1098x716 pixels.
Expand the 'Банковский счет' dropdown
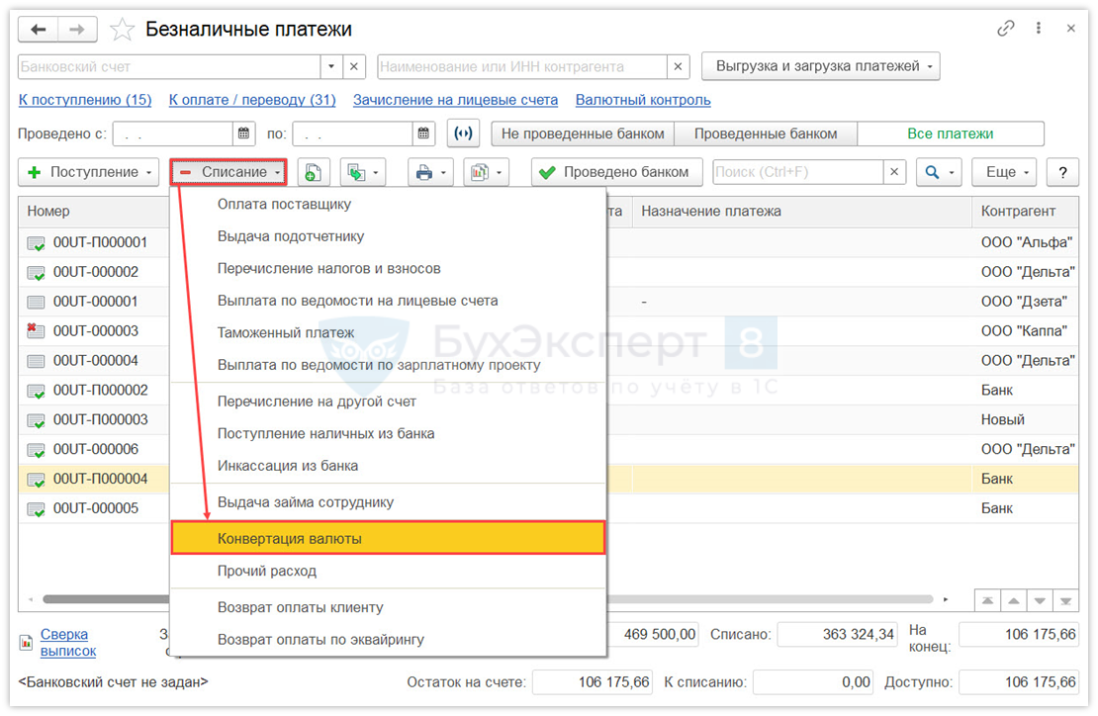(x=331, y=67)
